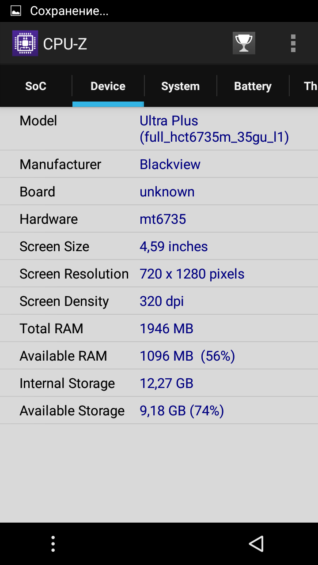The image size is (318, 565).
Task: Open the System tab
Action: tap(180, 86)
